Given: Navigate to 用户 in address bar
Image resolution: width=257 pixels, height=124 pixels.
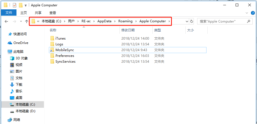Looking at the screenshot, I should (71, 21).
